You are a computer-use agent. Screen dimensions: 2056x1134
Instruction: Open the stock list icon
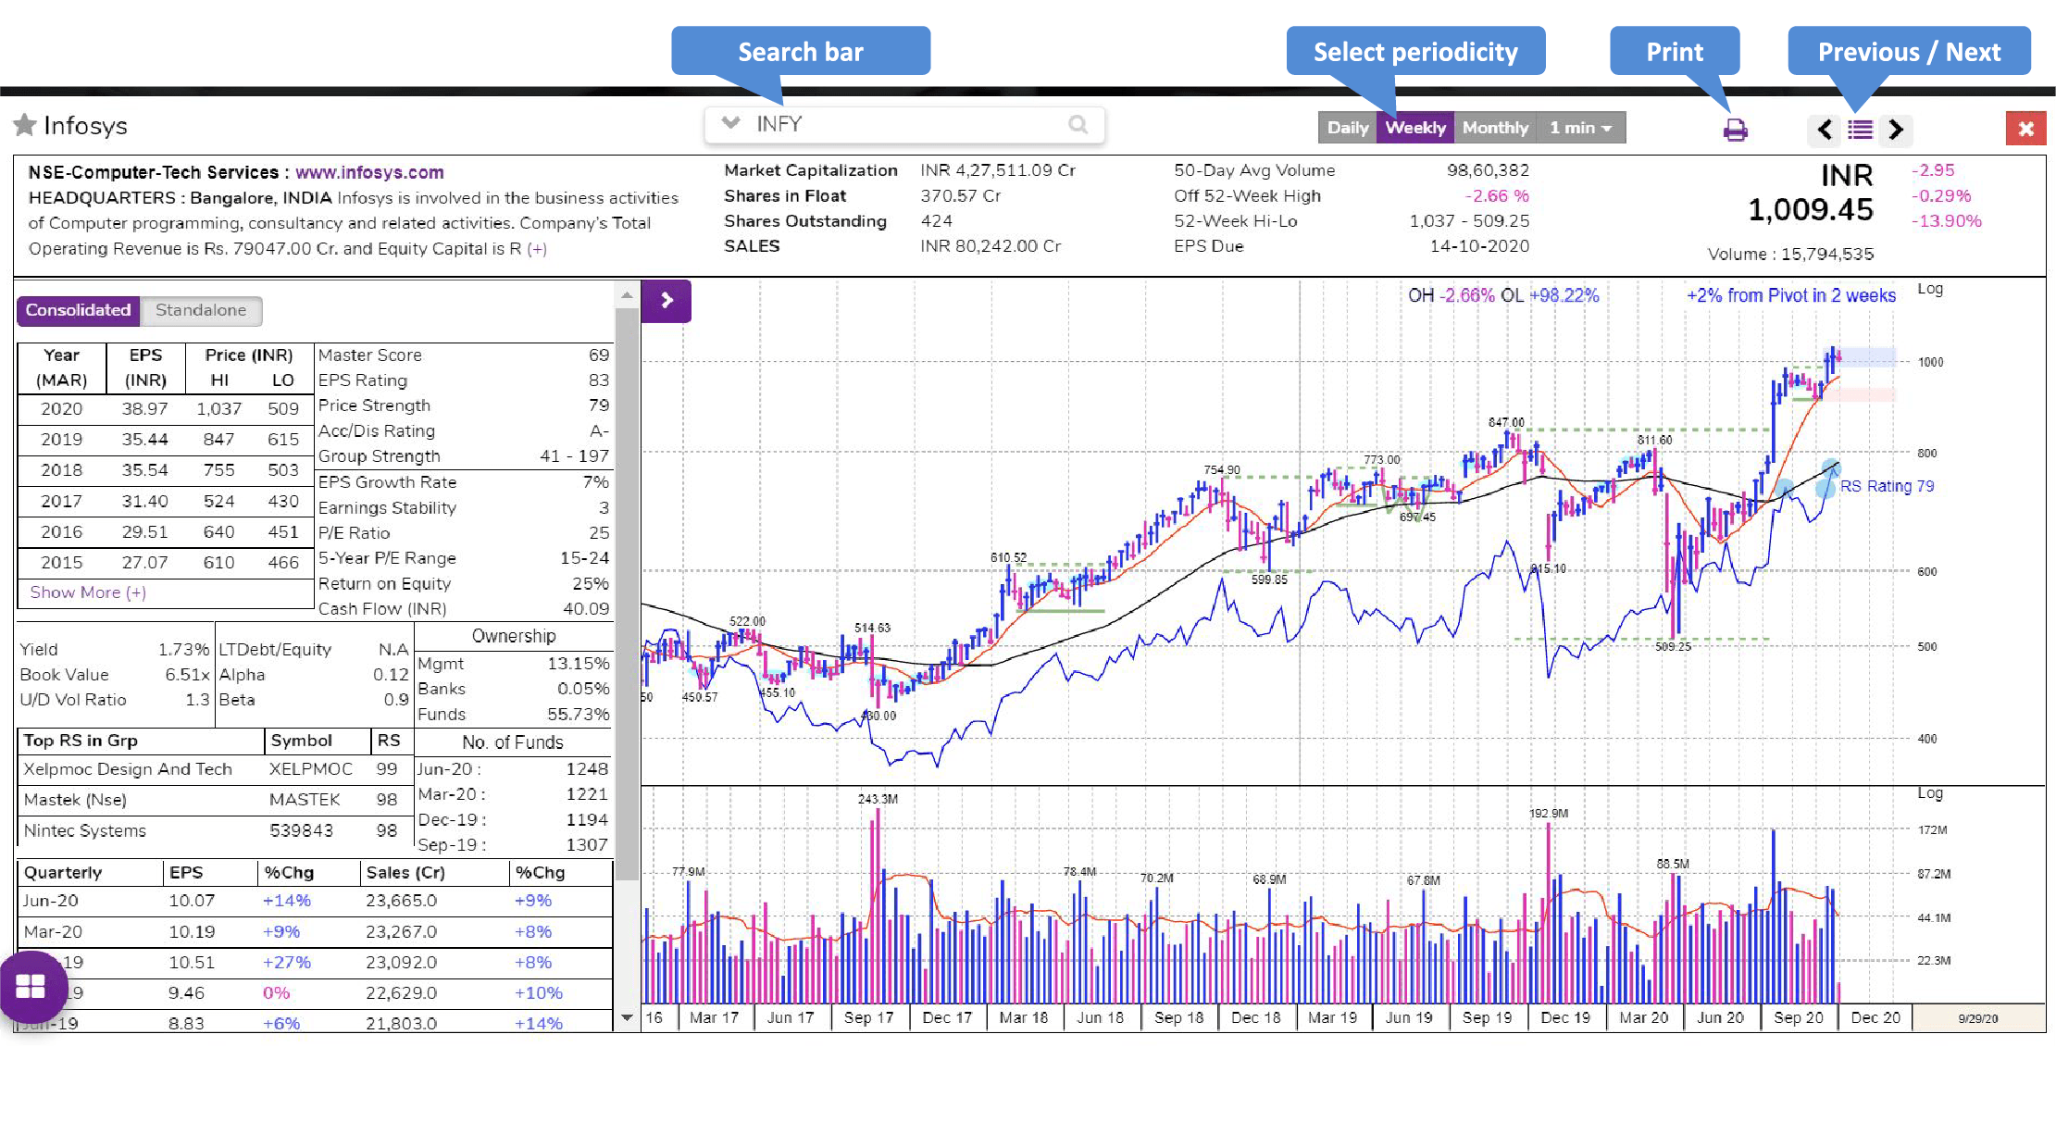1860,130
